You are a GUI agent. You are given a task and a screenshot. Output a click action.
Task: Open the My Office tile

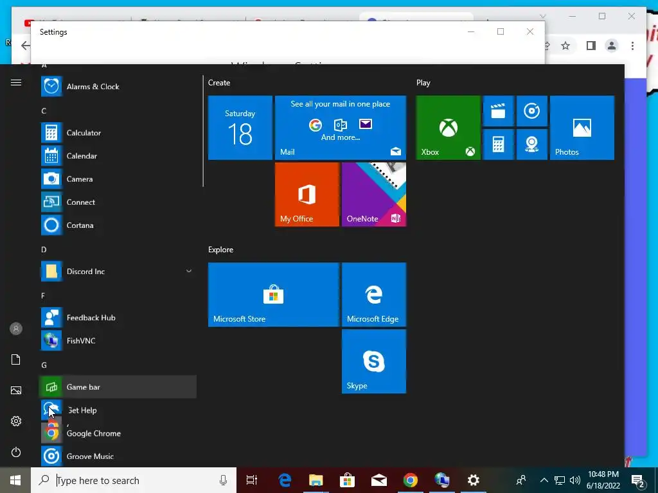(307, 194)
